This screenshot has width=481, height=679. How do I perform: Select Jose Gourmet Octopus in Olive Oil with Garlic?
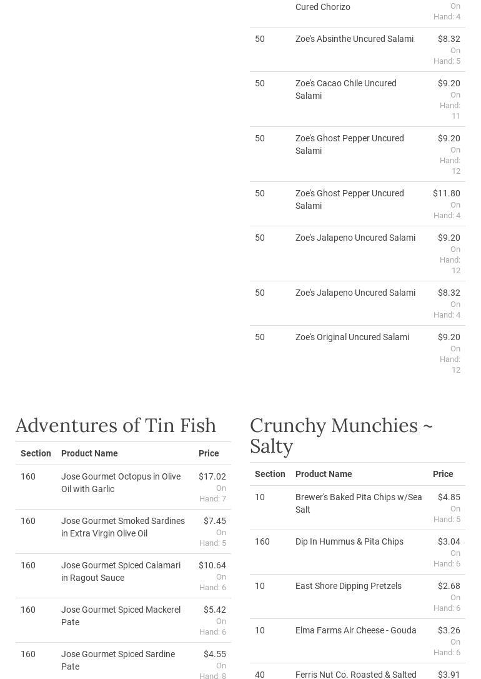pyautogui.click(x=121, y=483)
